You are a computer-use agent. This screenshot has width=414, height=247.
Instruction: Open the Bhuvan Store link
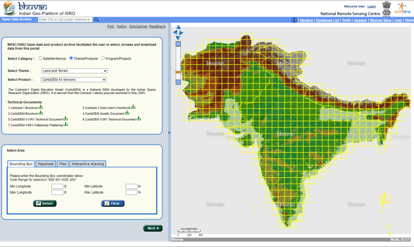pyautogui.click(x=380, y=20)
